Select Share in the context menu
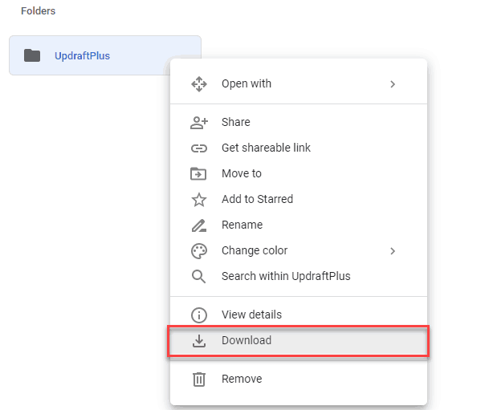The image size is (489, 410). (x=299, y=122)
